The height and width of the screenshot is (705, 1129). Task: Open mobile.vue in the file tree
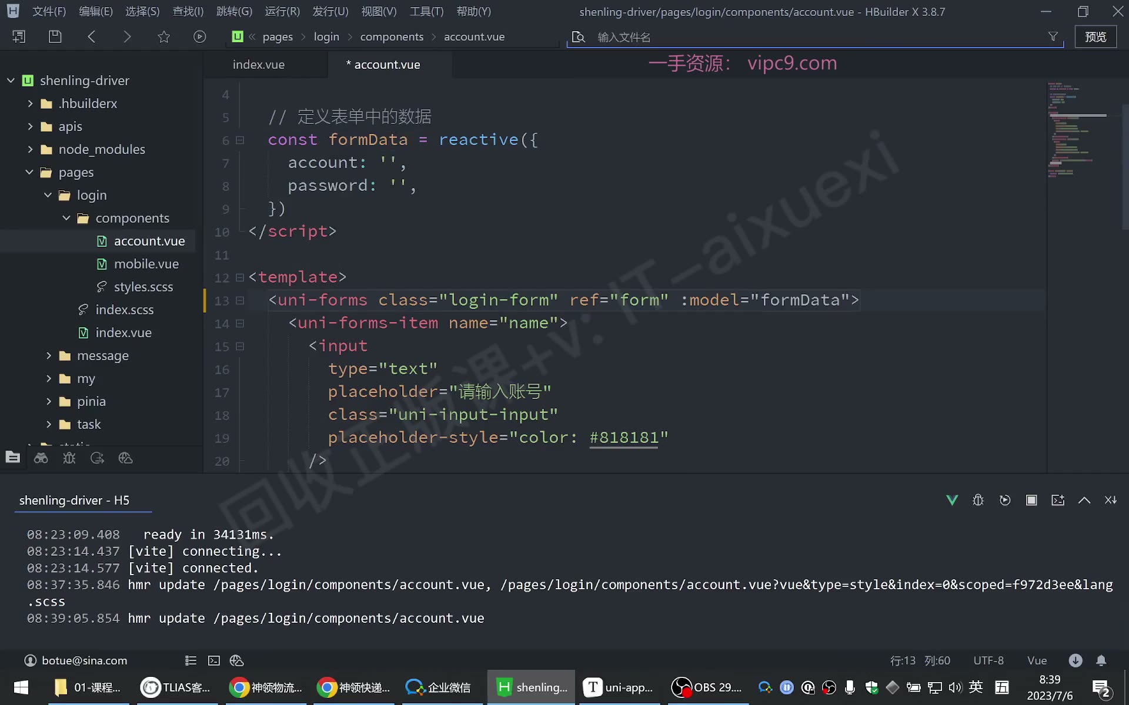(x=146, y=264)
